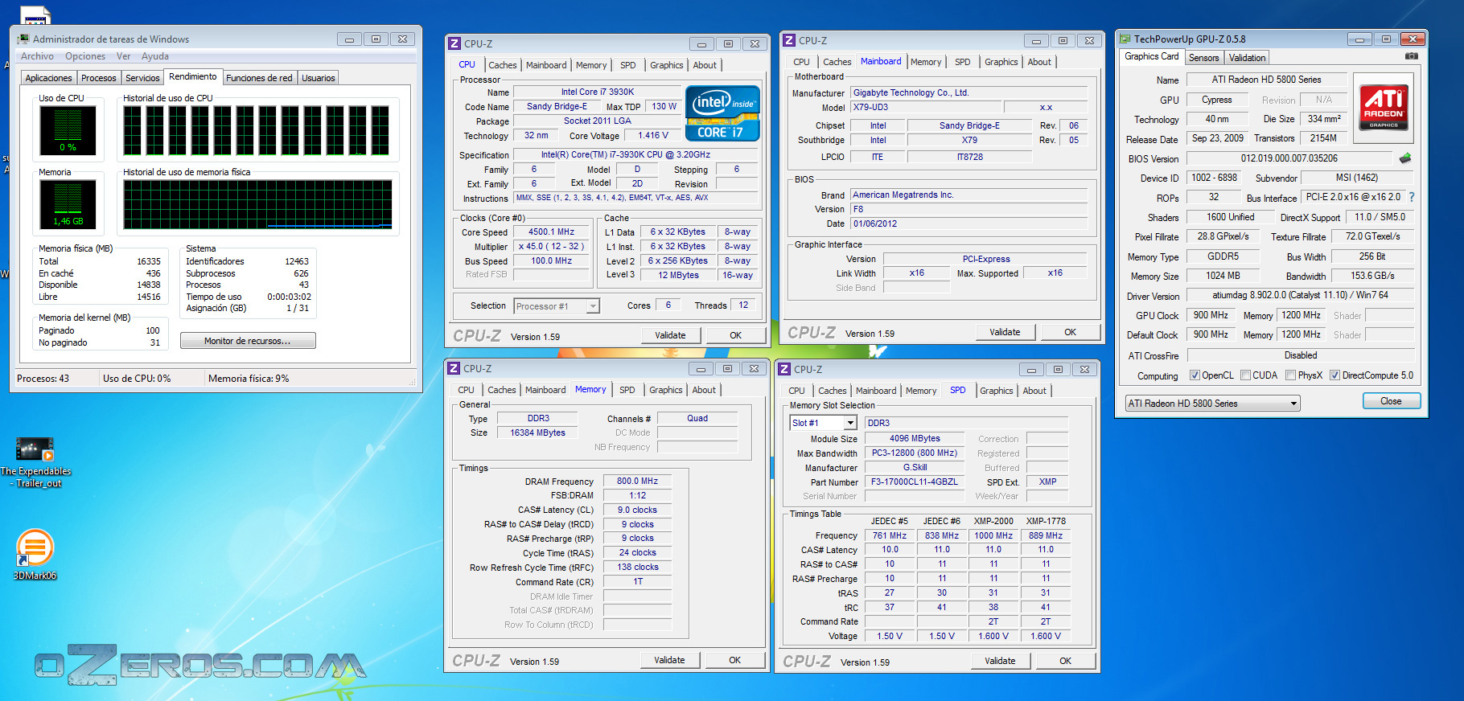Open Graphics tab in the Mainboard CPU-Z window
Viewport: 1464px width, 701px height.
point(1001,62)
